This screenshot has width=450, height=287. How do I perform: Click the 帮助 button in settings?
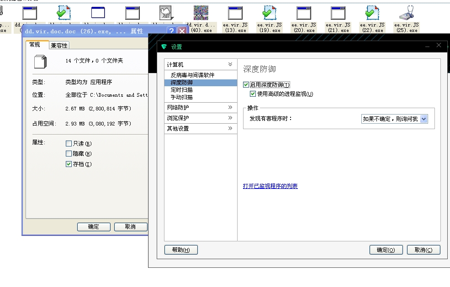click(181, 250)
